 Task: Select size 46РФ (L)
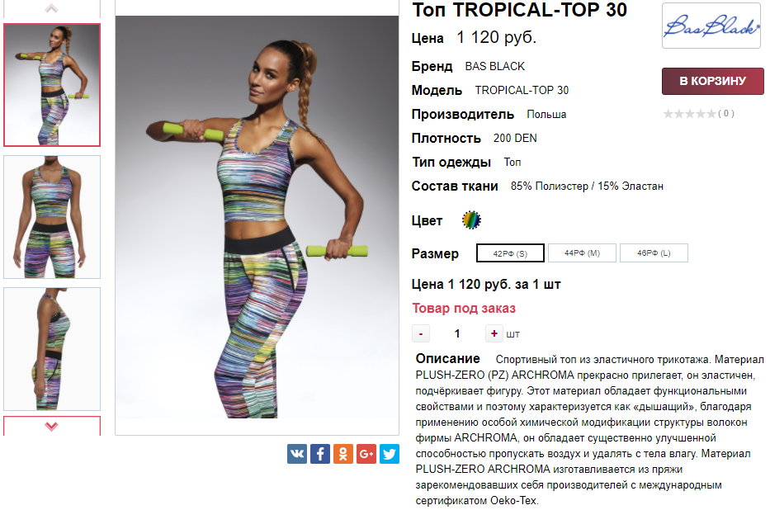tap(654, 253)
